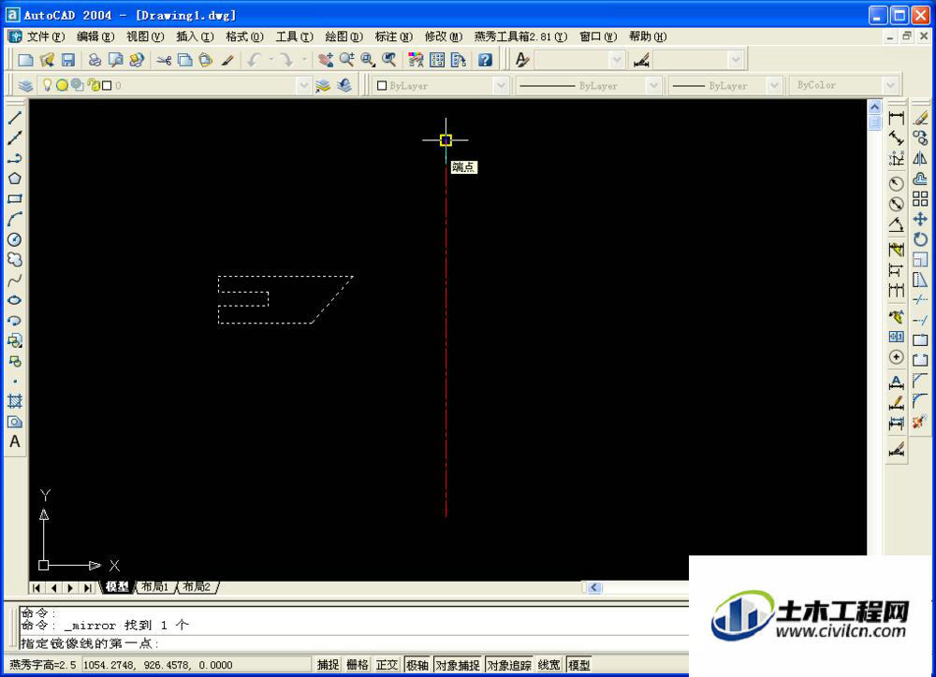The image size is (936, 677).
Task: Click the command line input prompt
Action: 355,643
